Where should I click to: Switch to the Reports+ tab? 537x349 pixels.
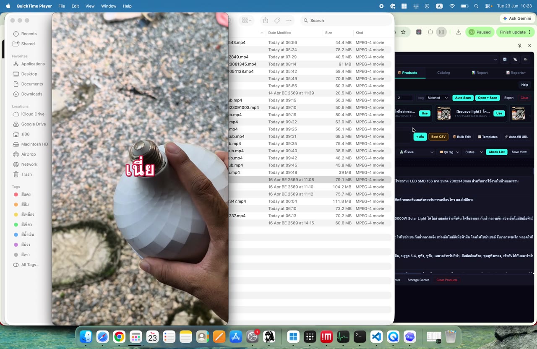(x=516, y=73)
